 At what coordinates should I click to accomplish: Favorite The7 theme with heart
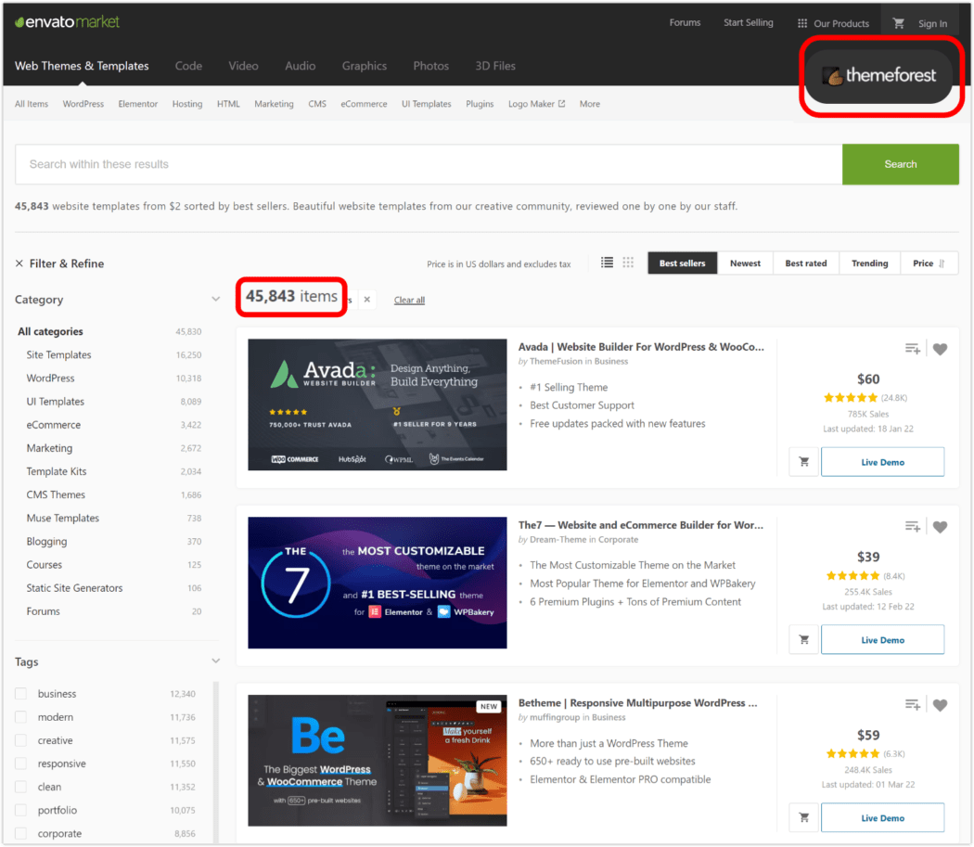click(940, 527)
